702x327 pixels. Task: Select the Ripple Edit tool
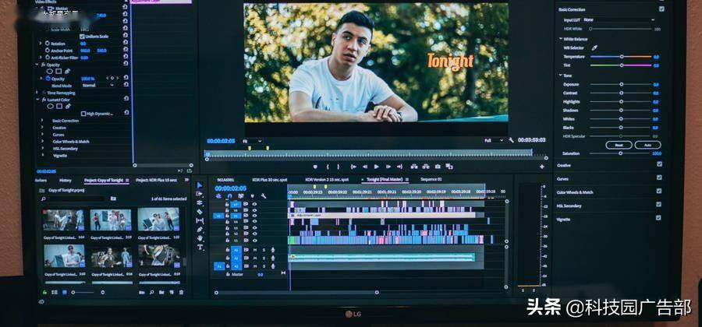pos(200,202)
